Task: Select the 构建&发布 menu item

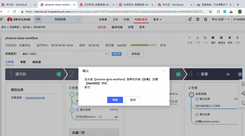Action: pyautogui.click(x=141, y=19)
